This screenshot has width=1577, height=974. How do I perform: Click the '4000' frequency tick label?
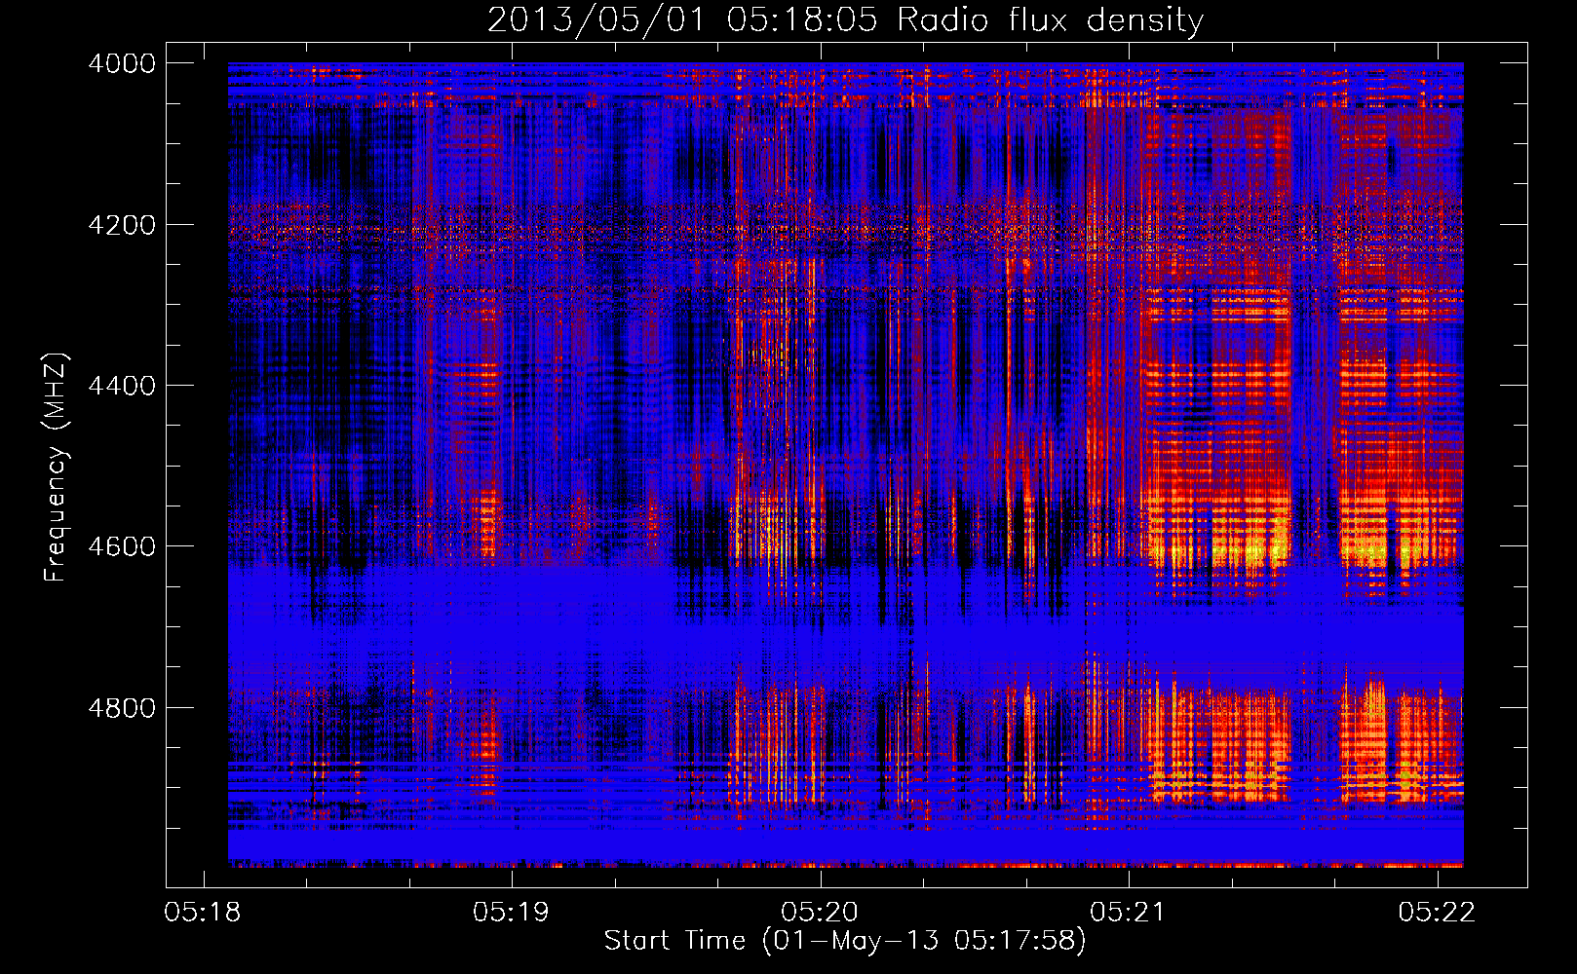tap(122, 63)
